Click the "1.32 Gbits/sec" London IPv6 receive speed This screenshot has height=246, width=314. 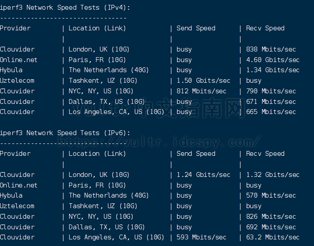(x=273, y=175)
